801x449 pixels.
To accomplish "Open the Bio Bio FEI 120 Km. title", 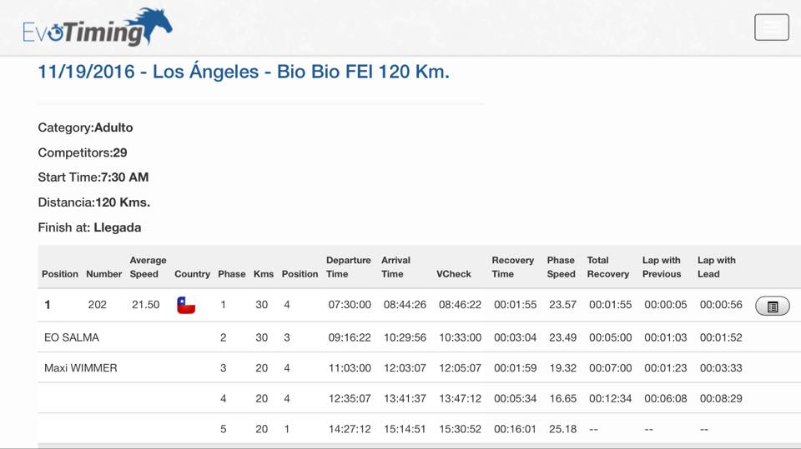I will pos(244,72).
